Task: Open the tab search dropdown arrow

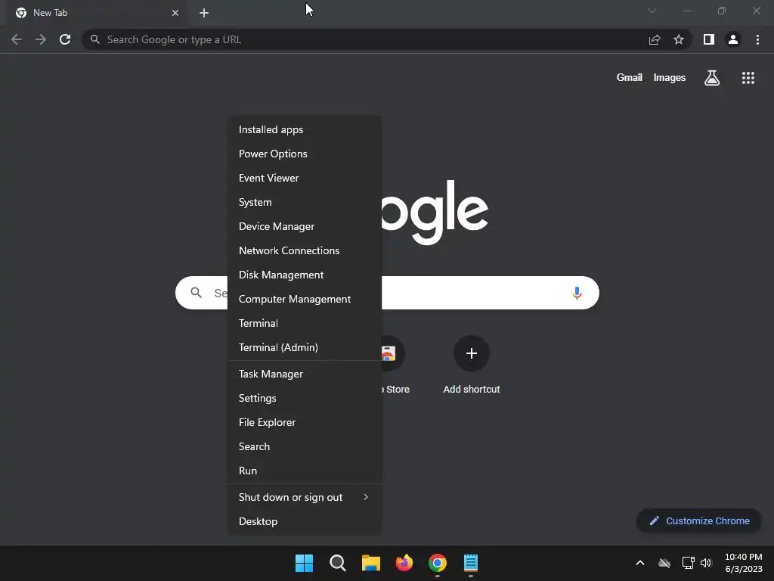Action: [652, 11]
